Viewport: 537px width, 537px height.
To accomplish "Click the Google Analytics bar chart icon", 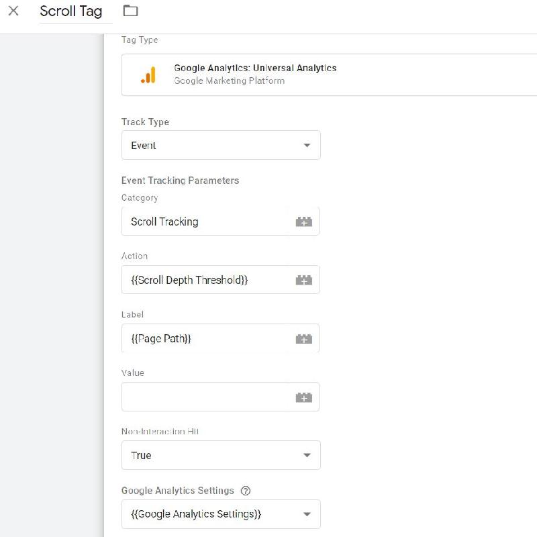I will coord(148,75).
